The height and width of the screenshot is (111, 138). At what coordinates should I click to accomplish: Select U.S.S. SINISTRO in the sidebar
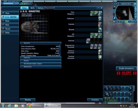click(x=10, y=17)
